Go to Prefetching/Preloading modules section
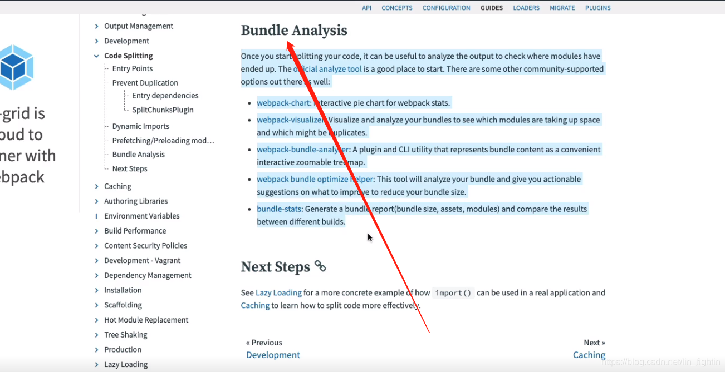 point(163,141)
